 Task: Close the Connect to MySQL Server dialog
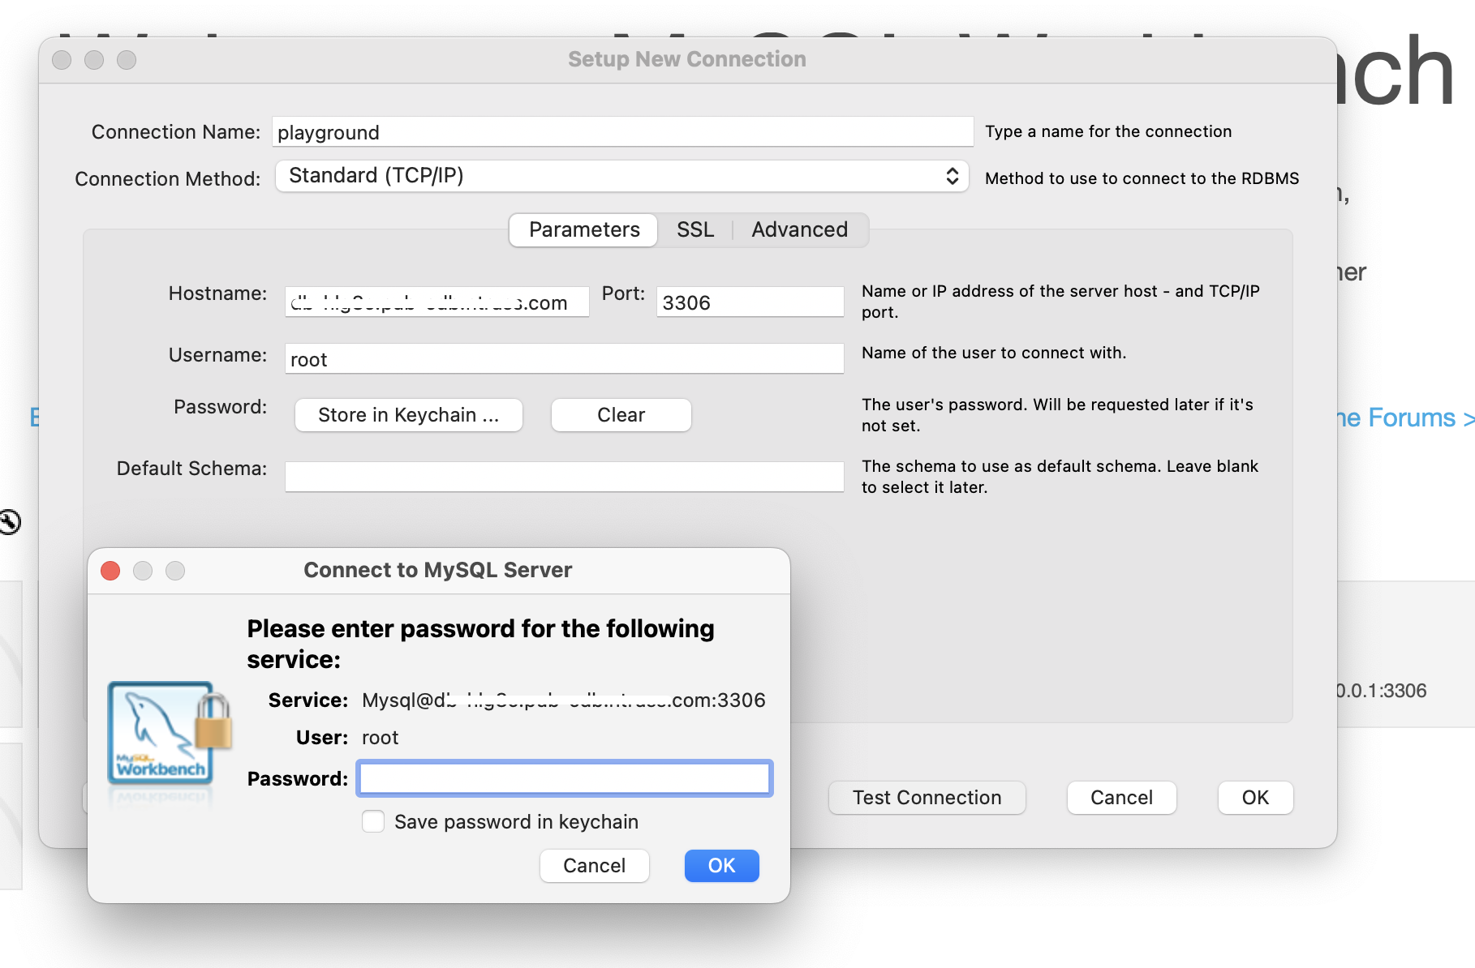[110, 571]
